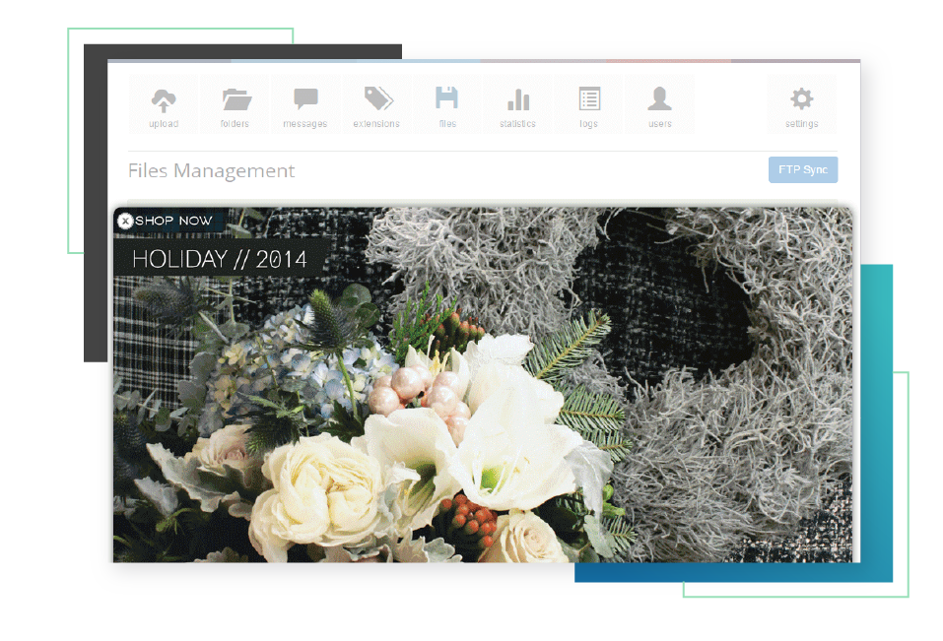Select the extensions tag icon
943x641 pixels.
[377, 100]
